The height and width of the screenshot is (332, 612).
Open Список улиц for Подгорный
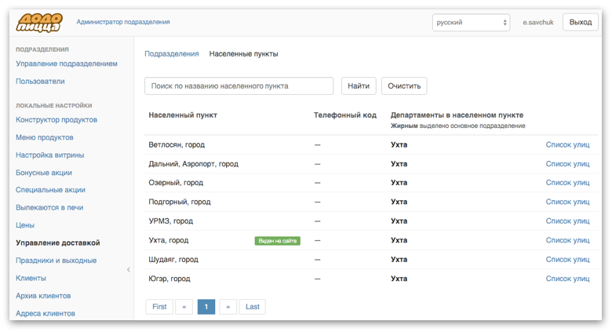click(x=567, y=202)
